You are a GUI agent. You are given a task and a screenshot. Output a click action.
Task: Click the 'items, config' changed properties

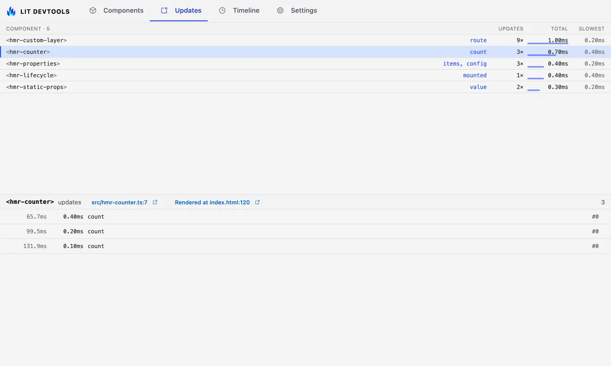[465, 64]
